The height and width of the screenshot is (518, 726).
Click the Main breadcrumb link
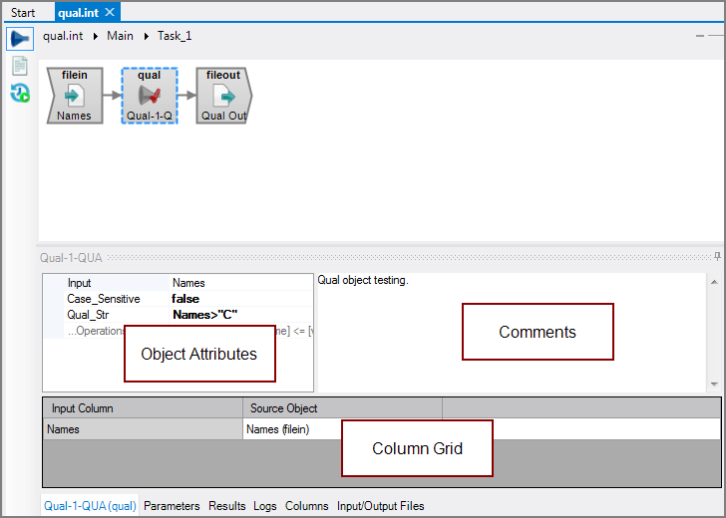click(120, 36)
